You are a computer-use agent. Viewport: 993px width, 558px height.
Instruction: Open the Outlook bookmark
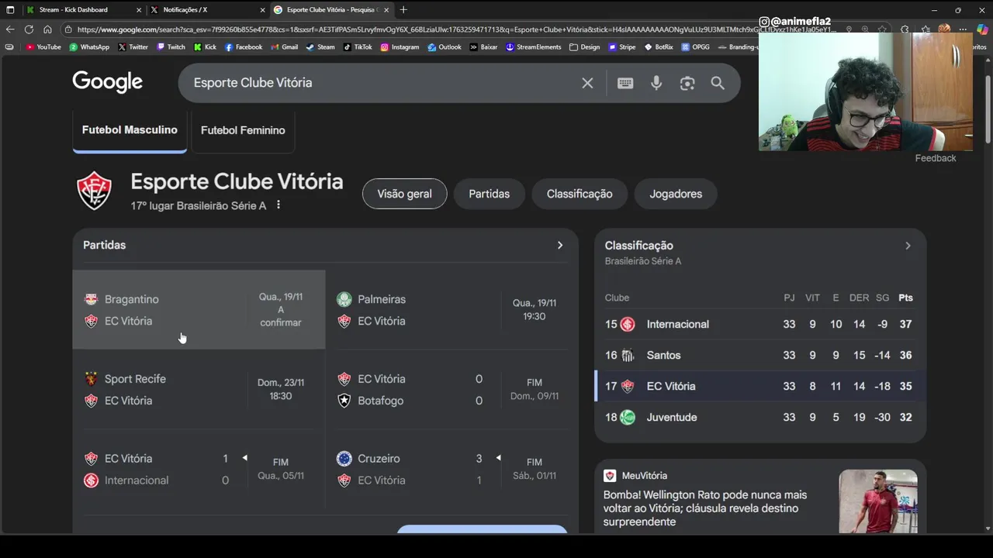tap(445, 46)
